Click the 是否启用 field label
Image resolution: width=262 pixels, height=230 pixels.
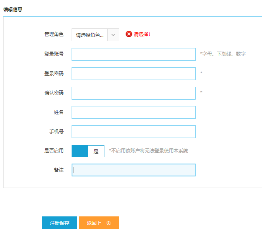pyautogui.click(x=54, y=151)
